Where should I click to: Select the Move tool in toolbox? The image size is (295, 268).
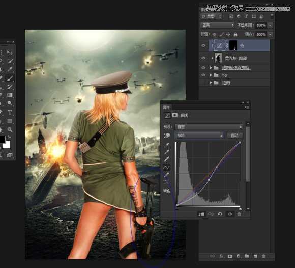tap(10, 52)
